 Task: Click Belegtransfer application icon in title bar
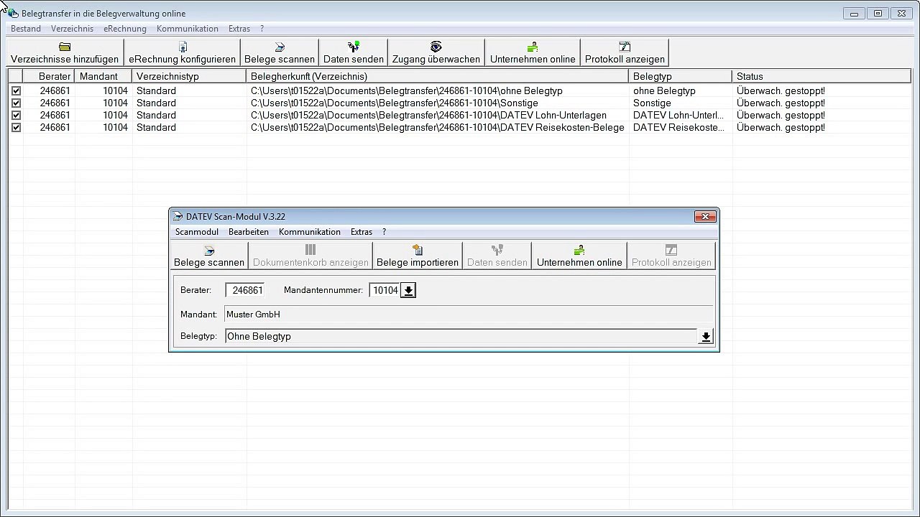click(x=13, y=13)
